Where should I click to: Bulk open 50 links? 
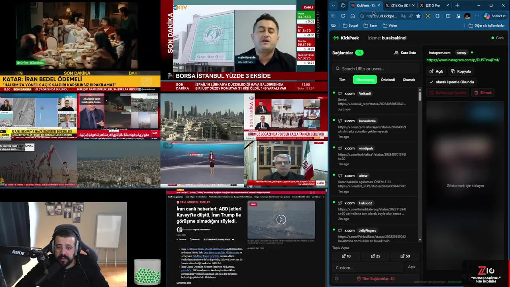click(x=405, y=256)
